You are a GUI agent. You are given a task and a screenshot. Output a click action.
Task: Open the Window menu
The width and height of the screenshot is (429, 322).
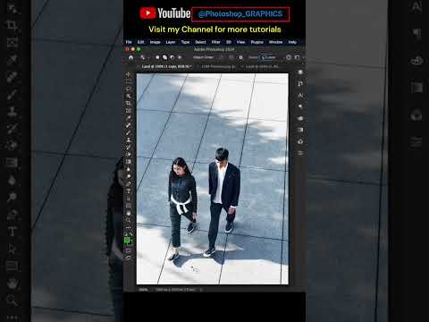pyautogui.click(x=275, y=42)
